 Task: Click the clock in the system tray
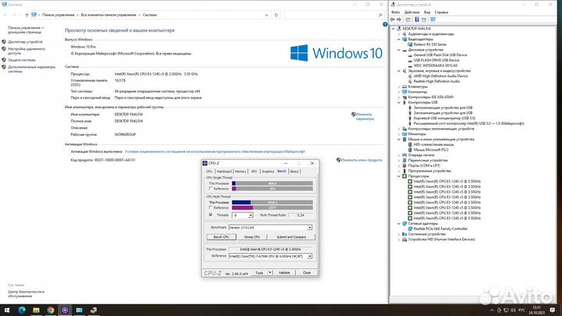[536, 310]
